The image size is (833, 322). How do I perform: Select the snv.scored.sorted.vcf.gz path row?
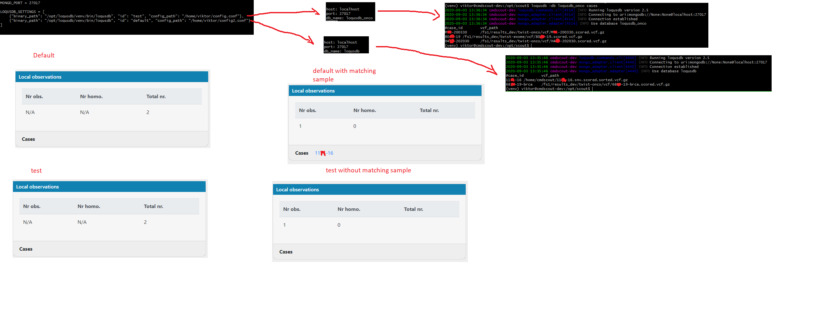pos(567,80)
